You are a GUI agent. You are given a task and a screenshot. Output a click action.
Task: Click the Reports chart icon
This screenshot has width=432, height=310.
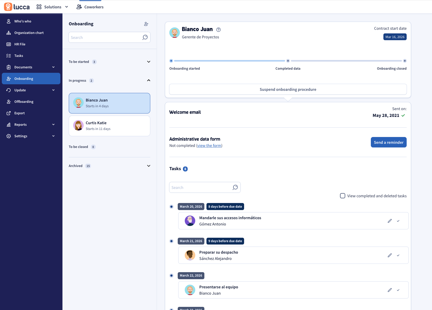9,124
